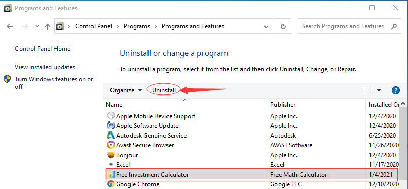Screen dimensions: 408x189
Task: Click the Uninstall toolbar button
Action: pyautogui.click(x=164, y=90)
